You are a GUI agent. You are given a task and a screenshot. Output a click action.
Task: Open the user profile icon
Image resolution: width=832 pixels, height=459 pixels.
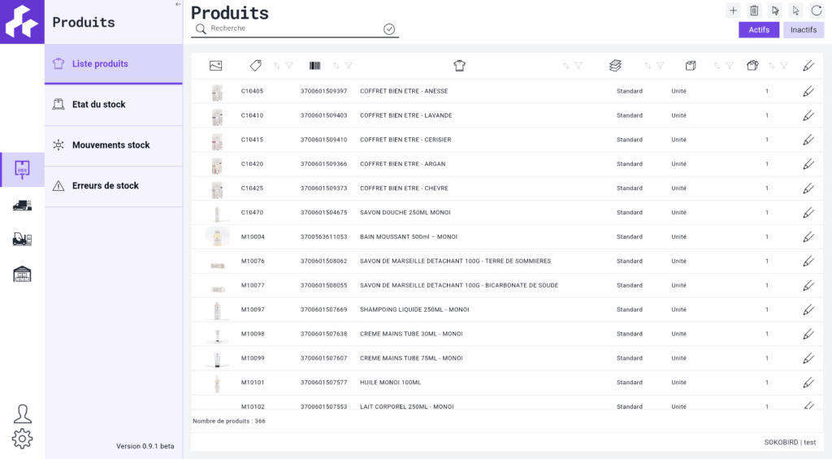22,413
